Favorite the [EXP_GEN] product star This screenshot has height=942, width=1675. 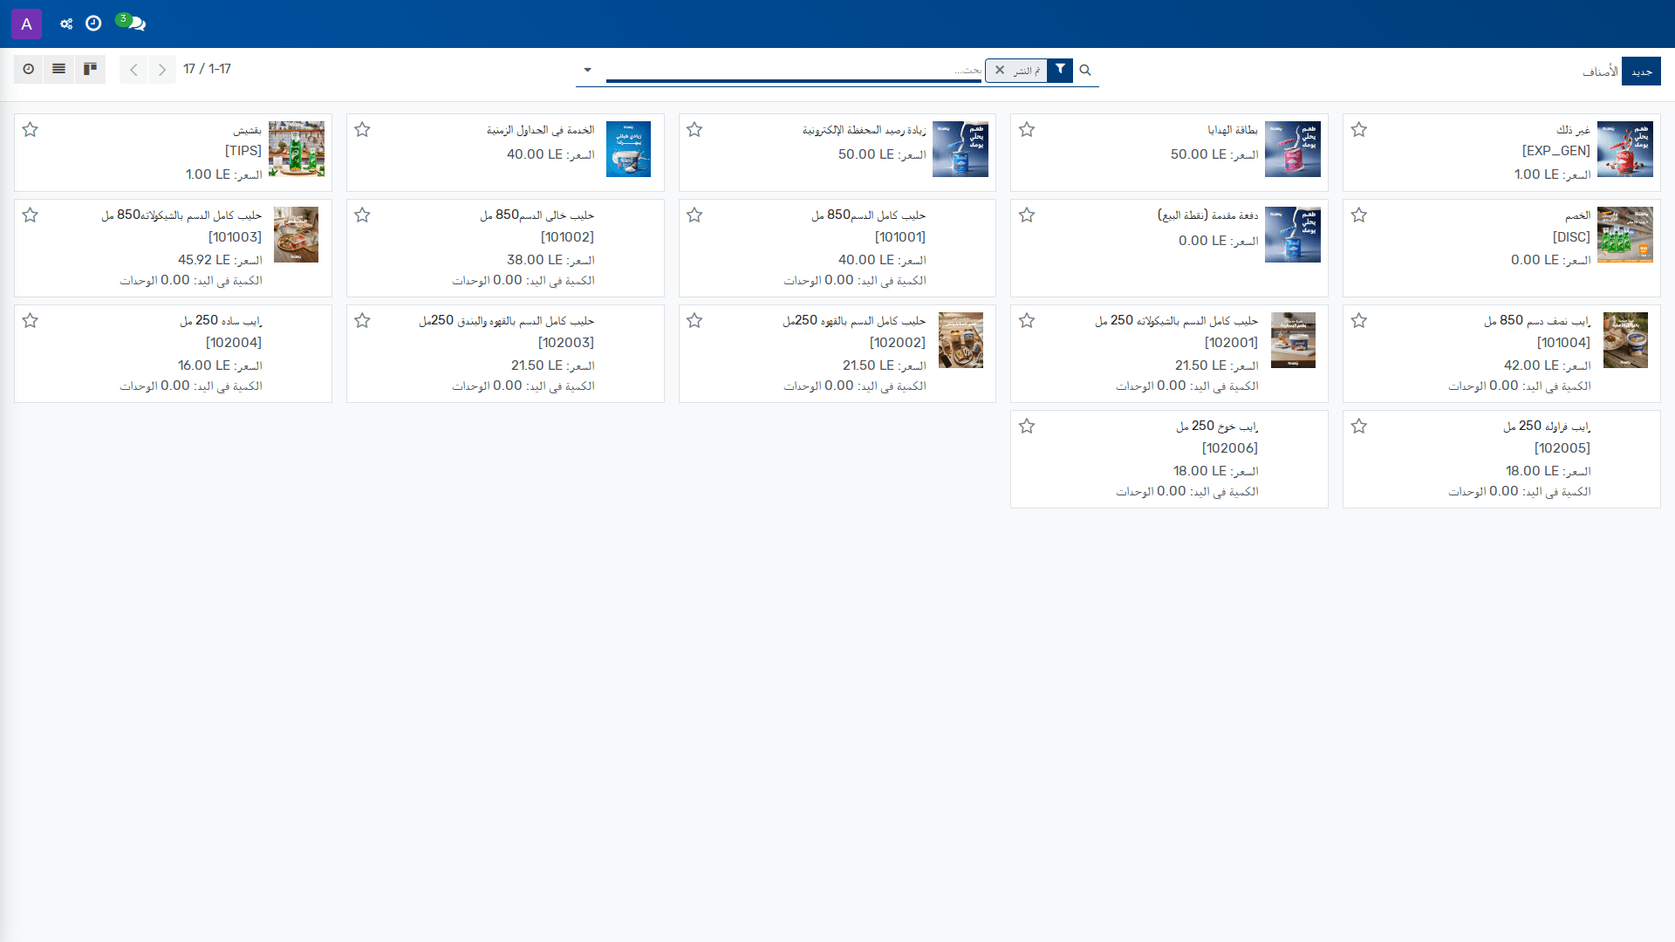click(x=1359, y=130)
